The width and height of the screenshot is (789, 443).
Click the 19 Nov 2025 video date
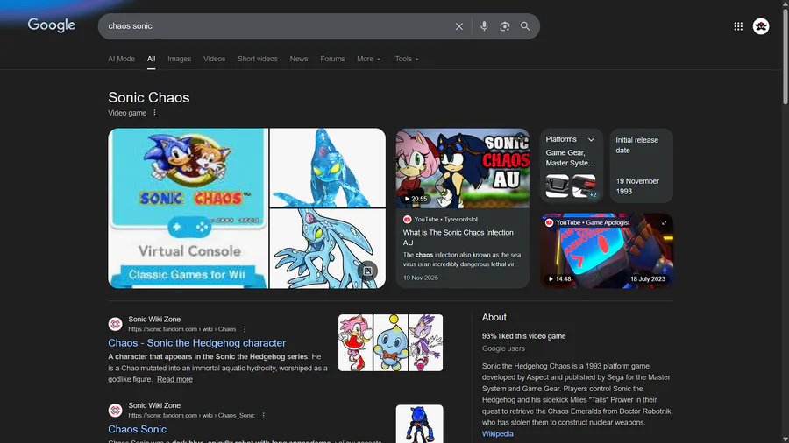tap(420, 278)
